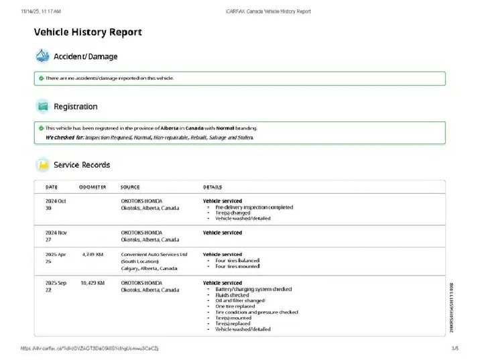Click the DATE column header
This screenshot has height=360, width=480.
(52, 187)
